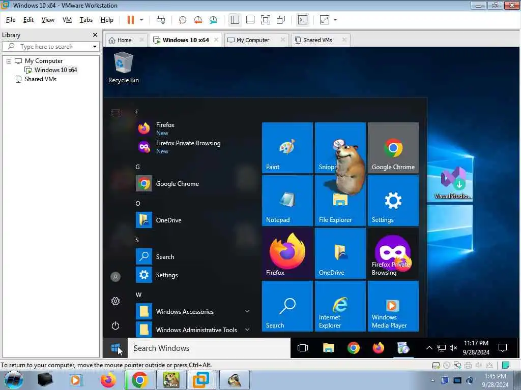The height and width of the screenshot is (390, 521).
Task: Open the VM menu
Action: pos(67,20)
